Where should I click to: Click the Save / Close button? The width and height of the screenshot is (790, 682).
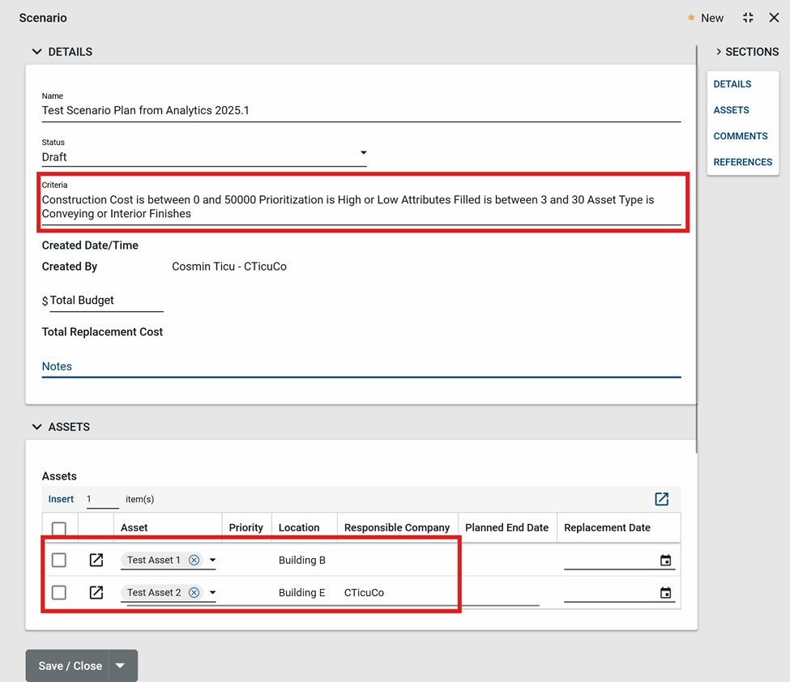[x=67, y=666]
